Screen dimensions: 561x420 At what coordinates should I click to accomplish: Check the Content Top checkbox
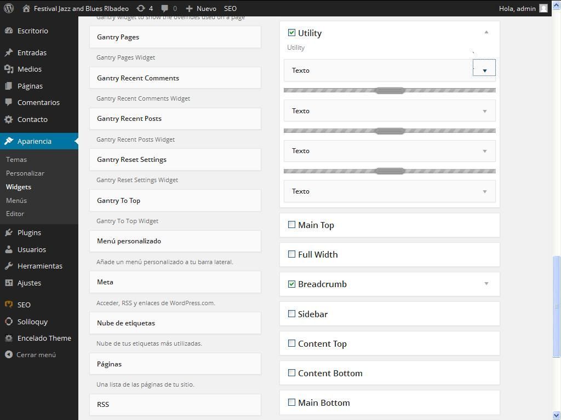(x=291, y=343)
